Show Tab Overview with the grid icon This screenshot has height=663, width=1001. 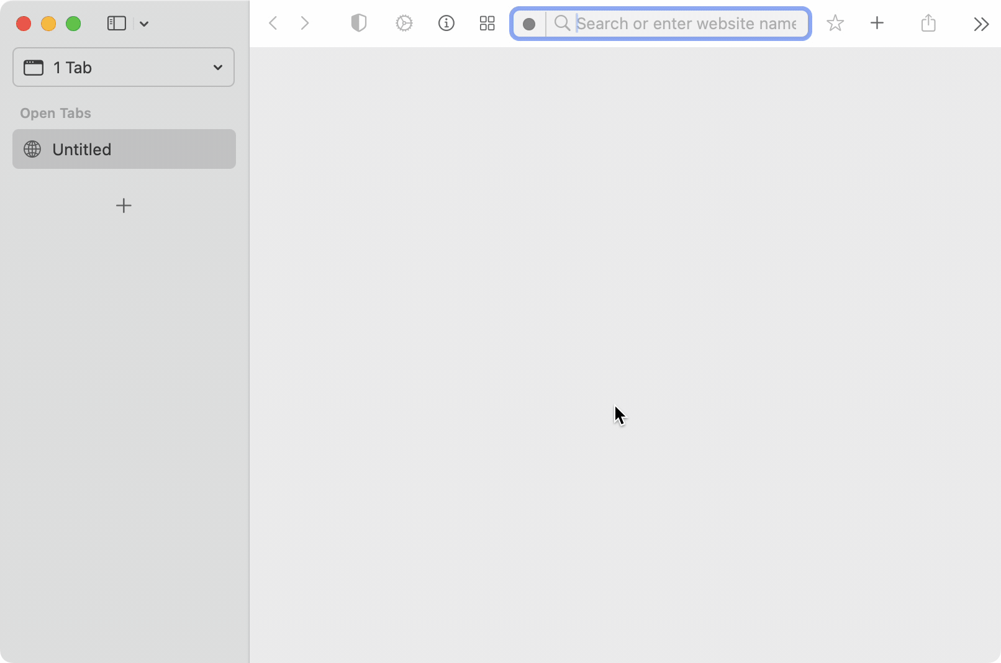click(487, 23)
